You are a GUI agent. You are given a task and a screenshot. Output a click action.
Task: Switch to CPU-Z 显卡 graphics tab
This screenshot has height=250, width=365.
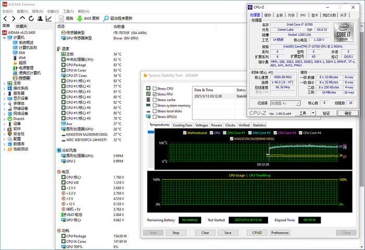point(314,15)
